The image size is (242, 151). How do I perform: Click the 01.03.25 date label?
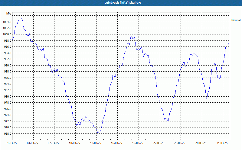point(11,143)
